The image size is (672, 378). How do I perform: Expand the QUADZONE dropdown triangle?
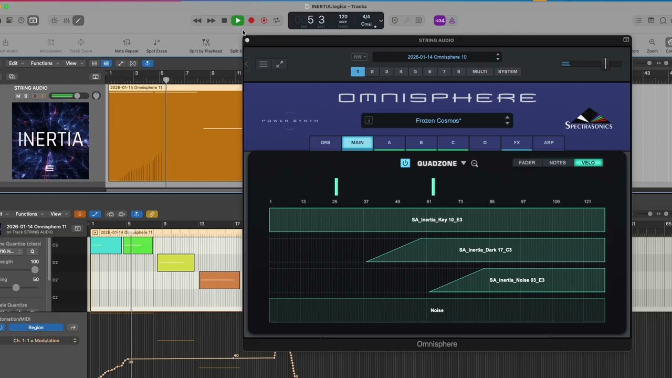point(464,163)
